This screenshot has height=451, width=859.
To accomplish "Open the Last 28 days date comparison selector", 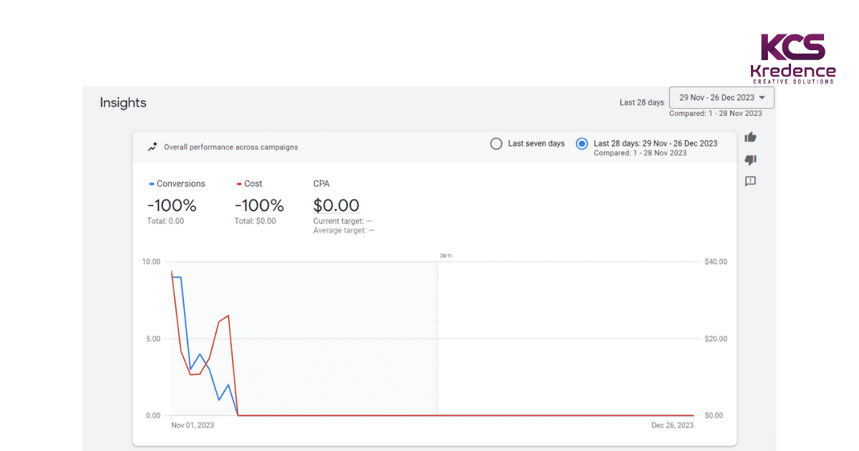I will [641, 102].
